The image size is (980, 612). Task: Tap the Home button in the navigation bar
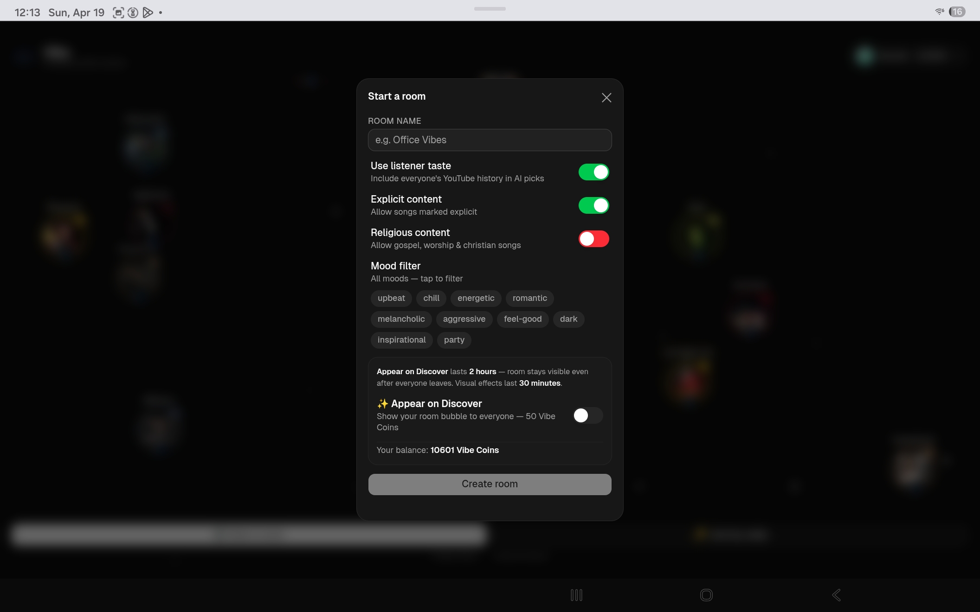point(706,595)
